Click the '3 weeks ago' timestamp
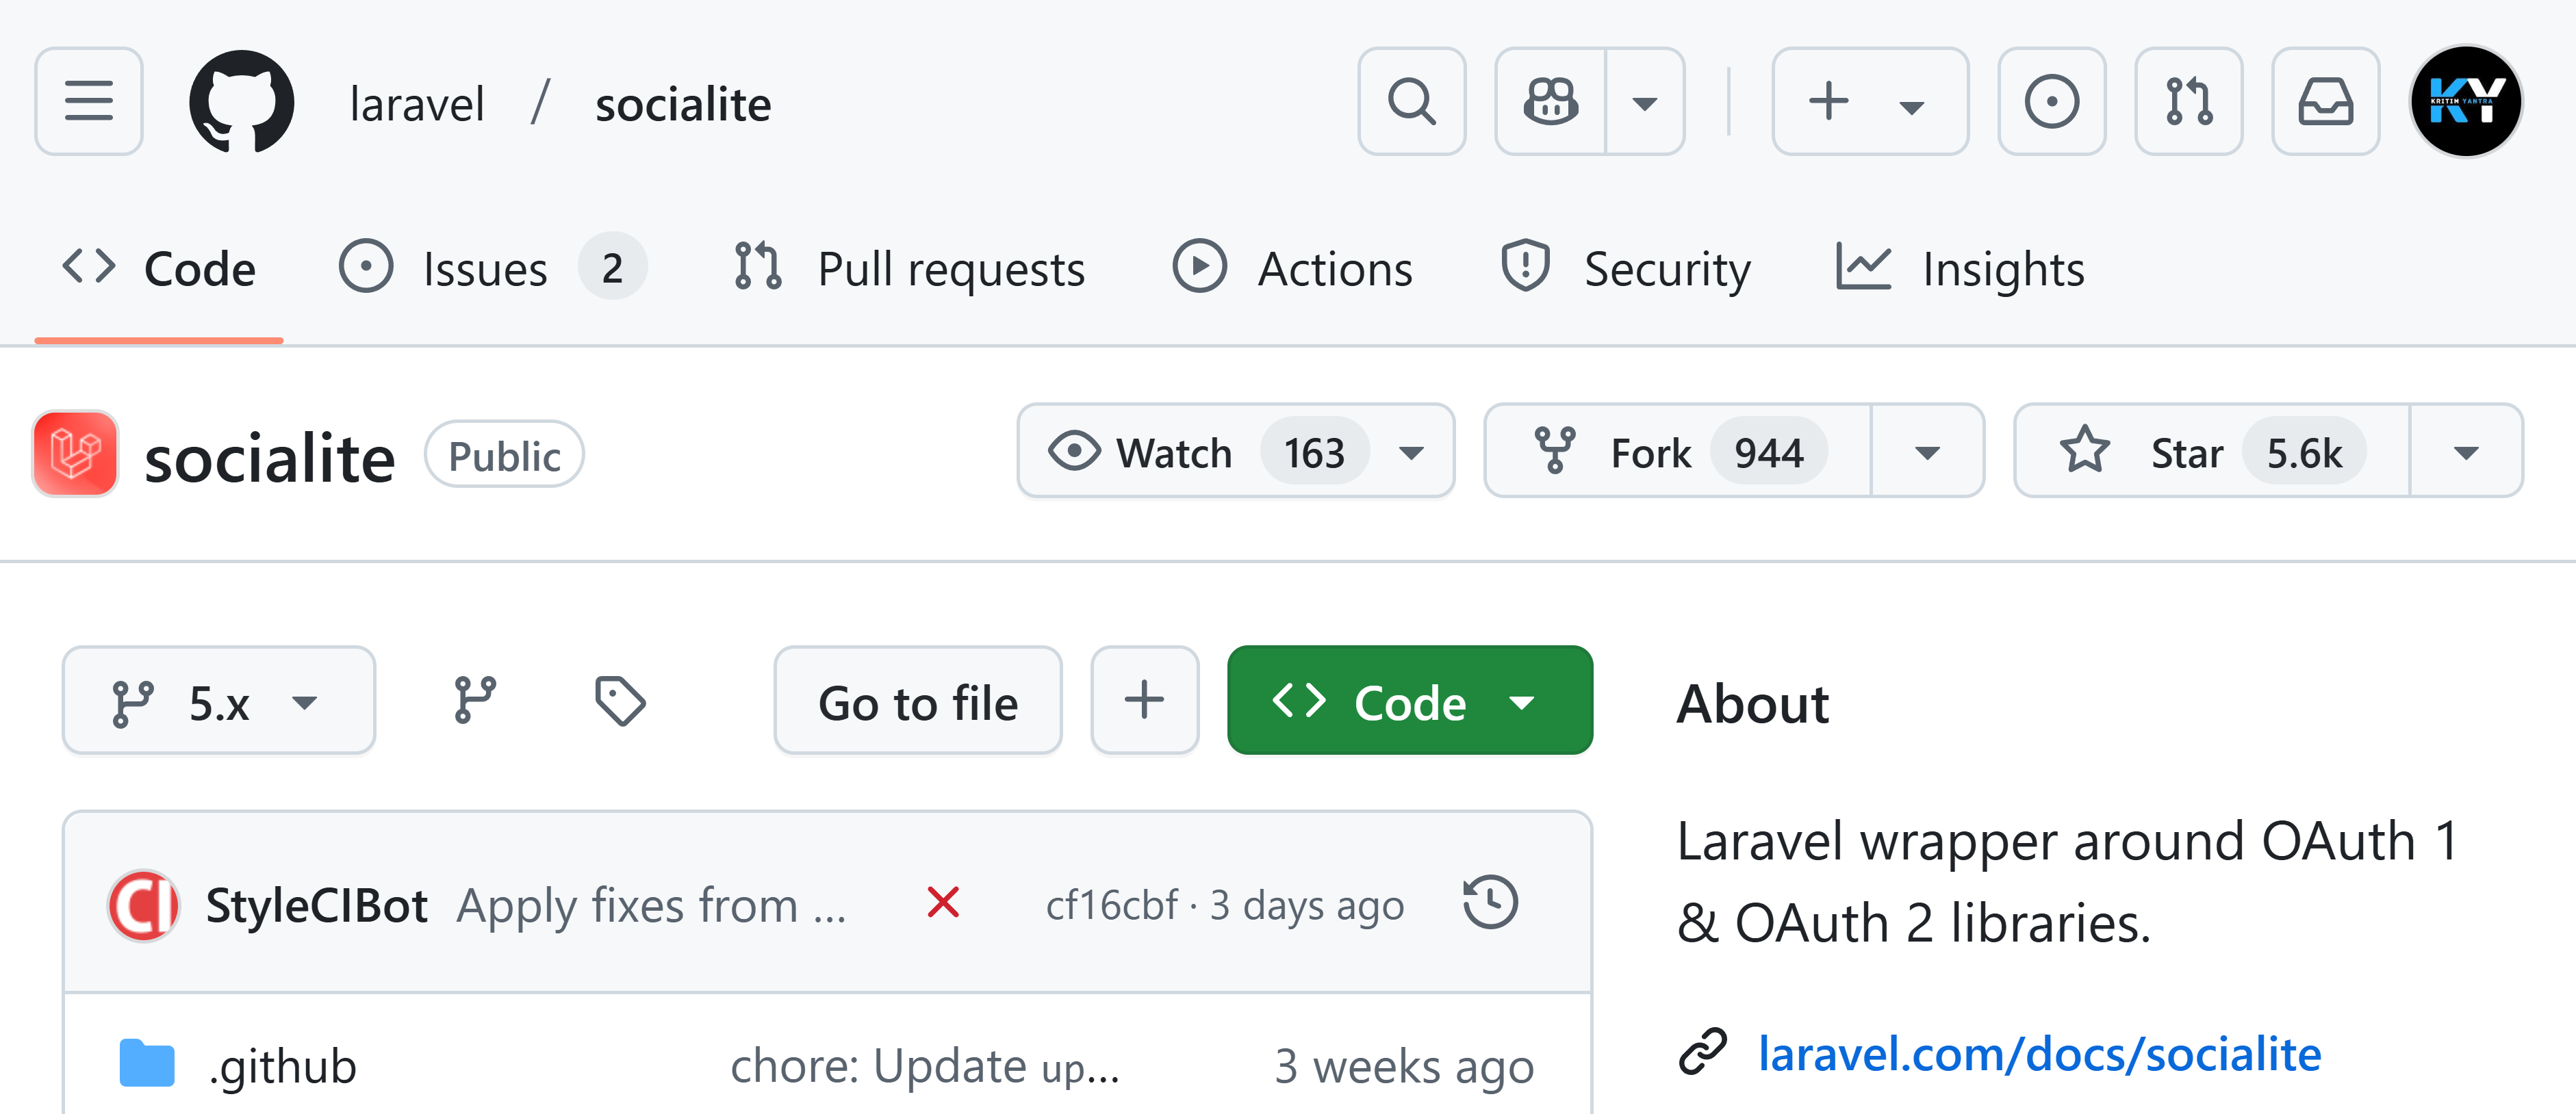Image resolution: width=2576 pixels, height=1114 pixels. coord(1404,1066)
